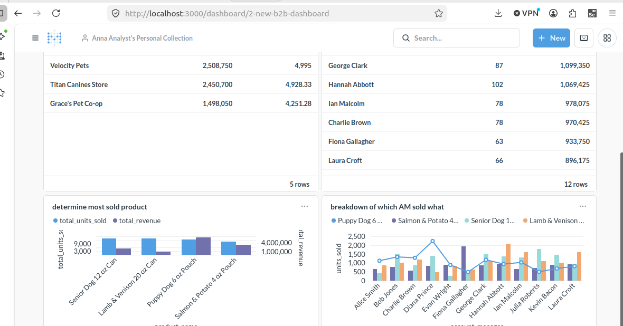Click the New button
Screen dimensions: 623x326
(x=551, y=38)
